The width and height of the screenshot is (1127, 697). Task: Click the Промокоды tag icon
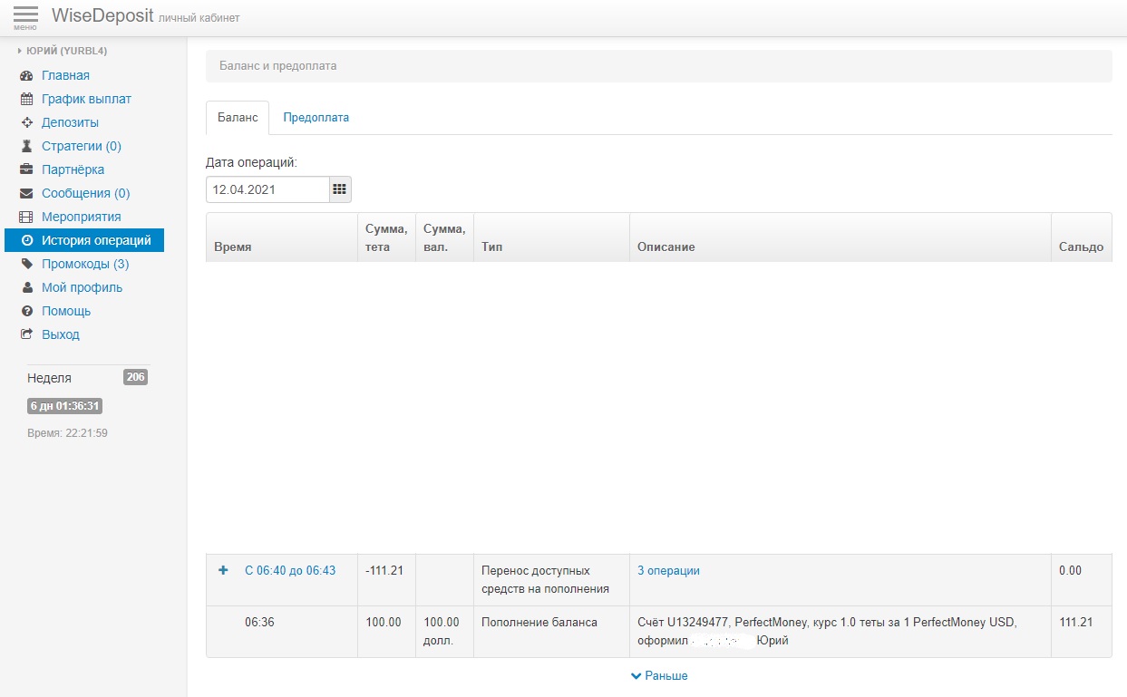click(x=26, y=265)
